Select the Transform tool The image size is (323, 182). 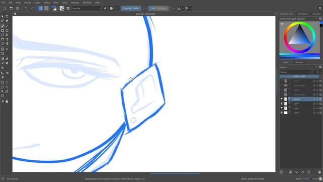pyautogui.click(x=3, y=49)
